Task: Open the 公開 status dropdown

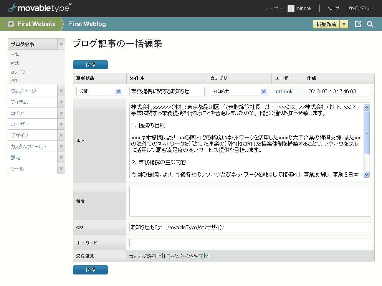Action: (x=100, y=91)
